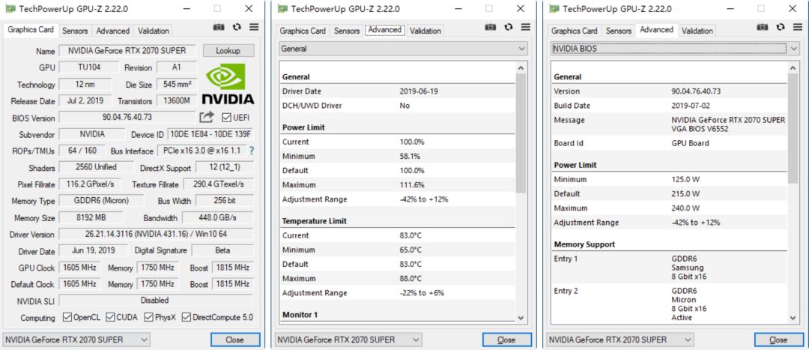Click temperature Maximum value 88.0°C
This screenshot has height=350, width=809.
410,278
